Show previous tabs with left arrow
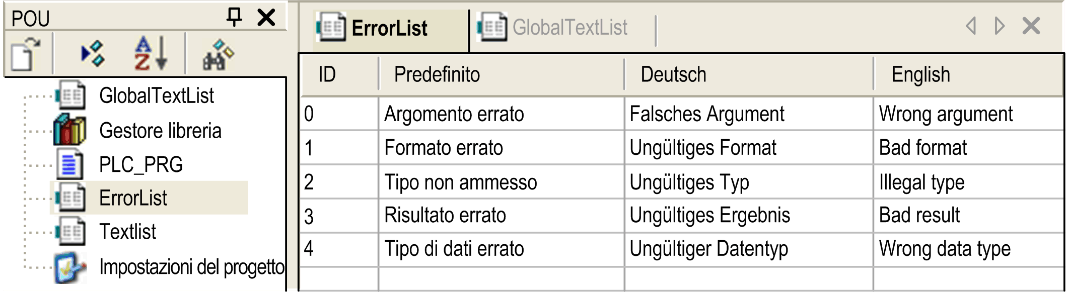 point(971,26)
